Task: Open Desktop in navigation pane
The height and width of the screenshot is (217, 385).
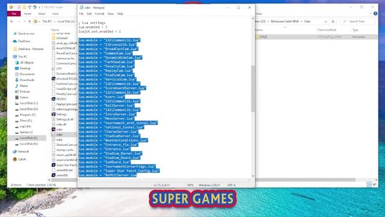Action: [x=25, y=68]
